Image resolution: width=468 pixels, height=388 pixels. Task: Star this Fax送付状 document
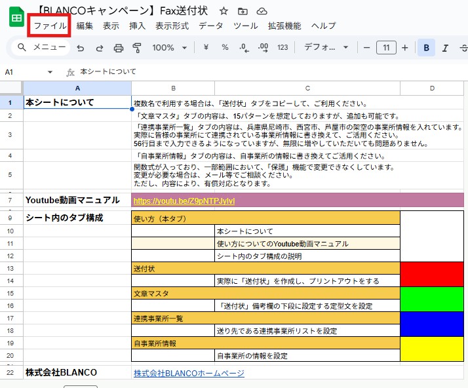coord(224,11)
